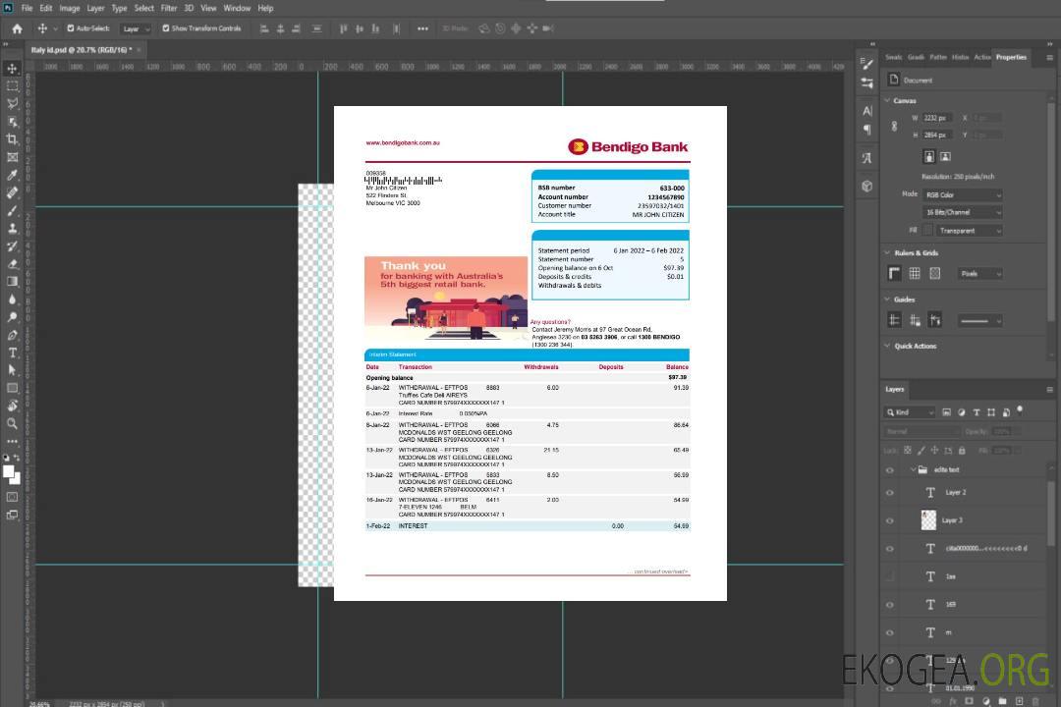
Task: Hide the 'm' text layer
Action: (890, 633)
